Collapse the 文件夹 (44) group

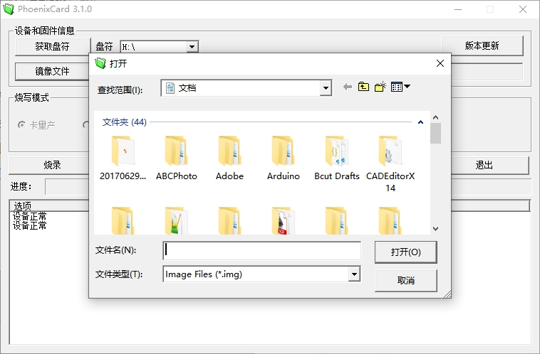420,122
